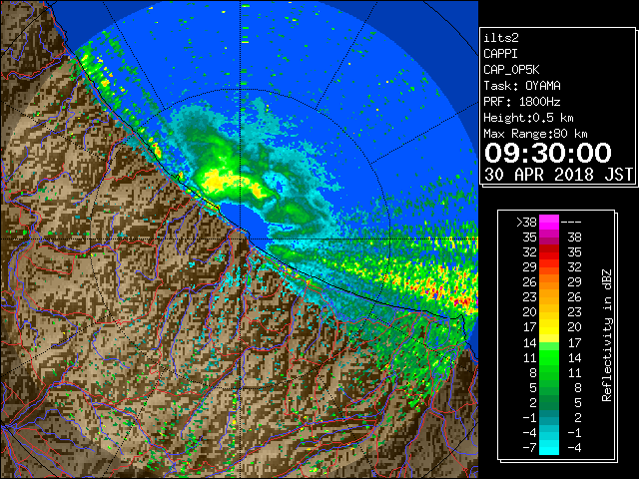Select the >38 label on the legend
Screen dimensions: 639x479
coord(526,222)
